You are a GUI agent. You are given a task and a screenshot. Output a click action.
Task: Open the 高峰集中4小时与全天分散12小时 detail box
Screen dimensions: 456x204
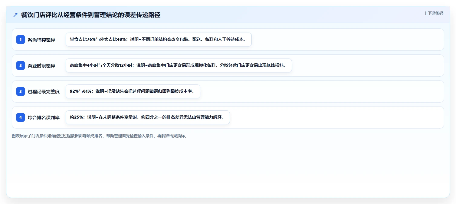(179, 65)
